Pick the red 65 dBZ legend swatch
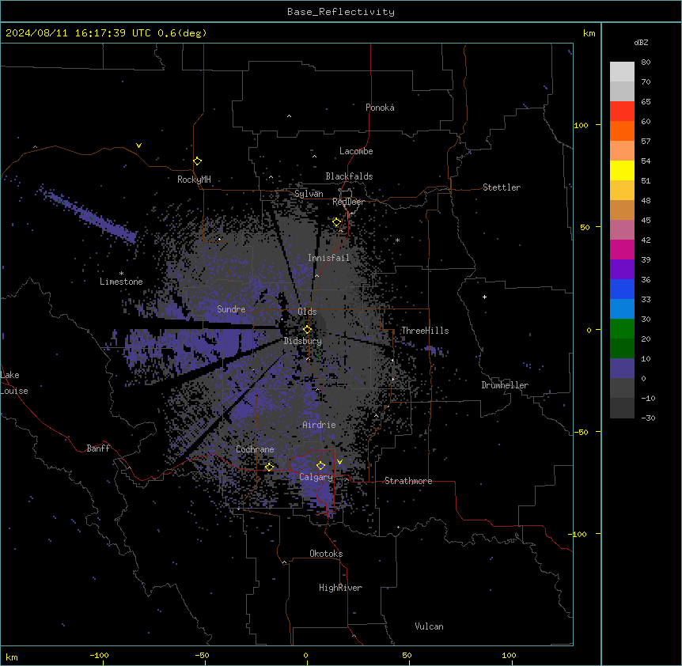The height and width of the screenshot is (666, 682). pyautogui.click(x=622, y=111)
